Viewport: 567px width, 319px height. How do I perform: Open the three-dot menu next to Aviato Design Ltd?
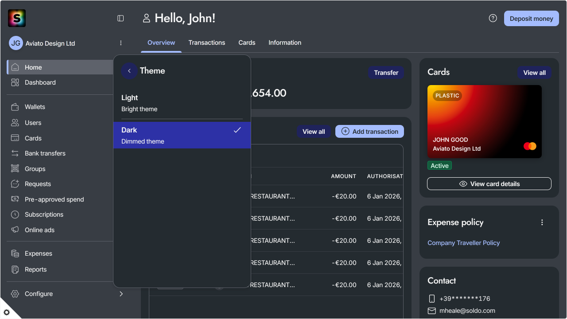121,43
